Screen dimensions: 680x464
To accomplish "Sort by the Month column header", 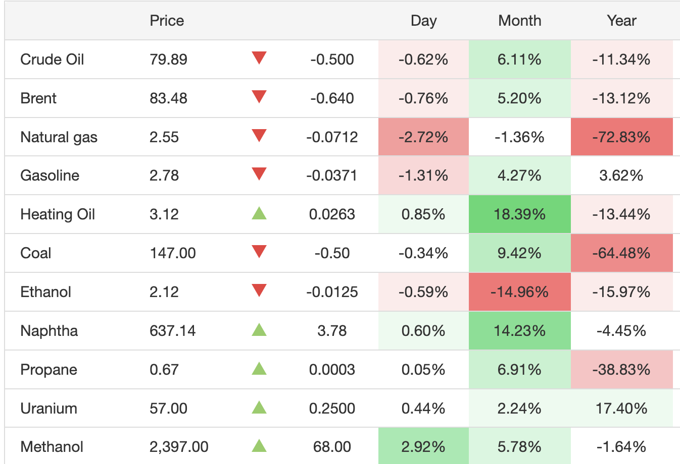I will [519, 21].
